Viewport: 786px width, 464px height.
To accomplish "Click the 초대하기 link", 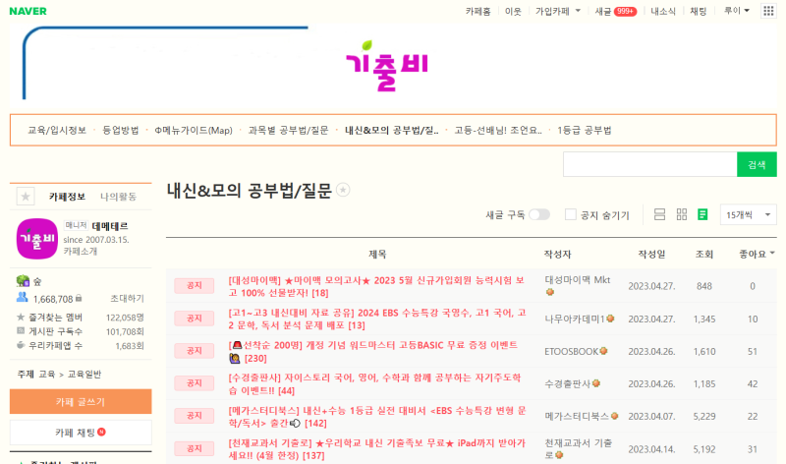I will 127,299.
